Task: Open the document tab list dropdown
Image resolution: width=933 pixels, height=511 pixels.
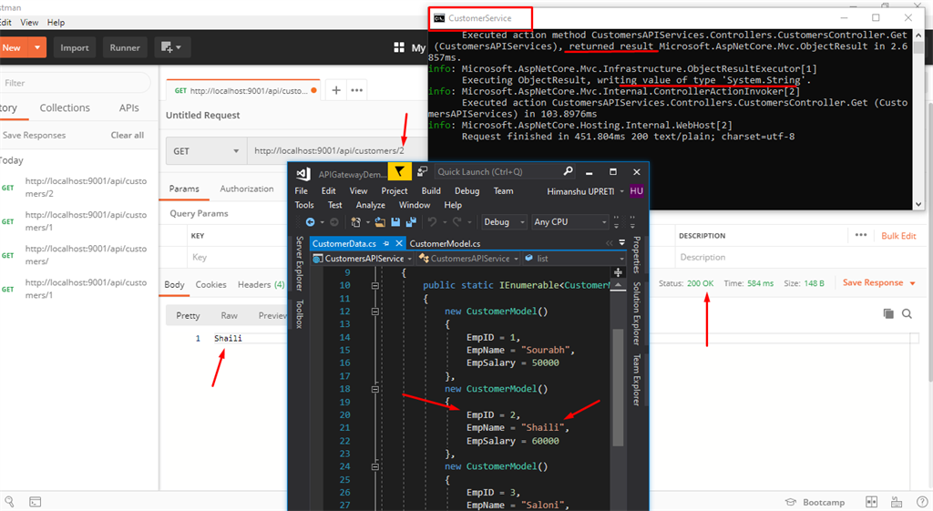Action: pos(621,242)
